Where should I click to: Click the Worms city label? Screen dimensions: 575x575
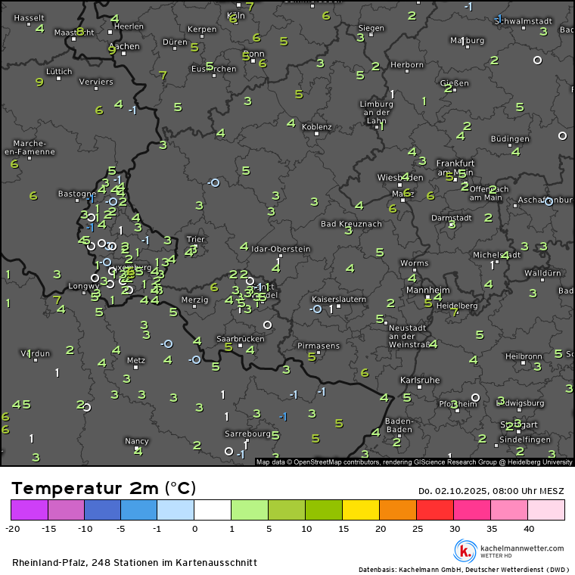[415, 263]
